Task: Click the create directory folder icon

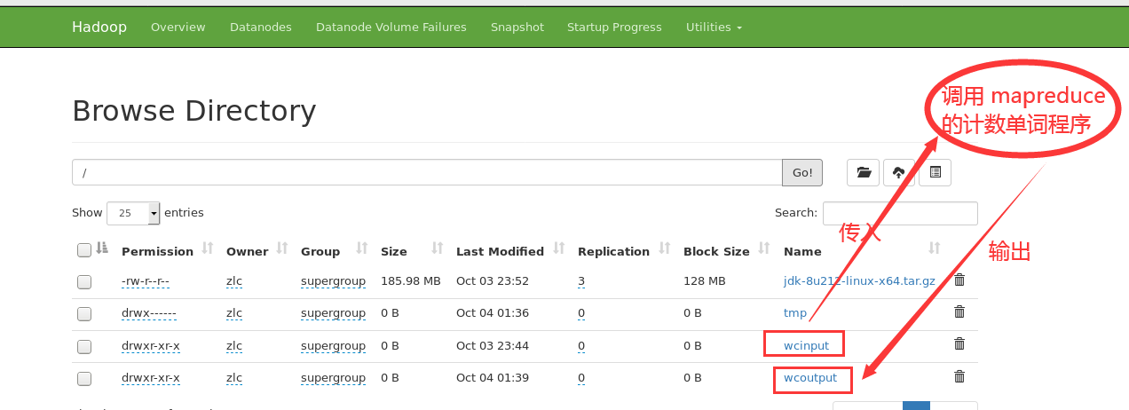Action: click(863, 173)
